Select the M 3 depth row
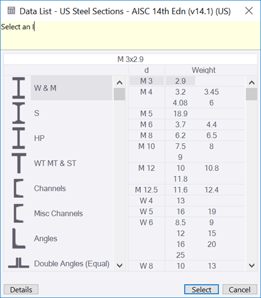 click(146, 81)
